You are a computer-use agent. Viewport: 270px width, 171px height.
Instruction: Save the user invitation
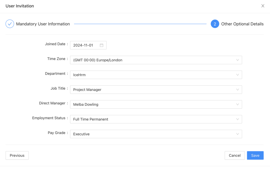coord(255,155)
